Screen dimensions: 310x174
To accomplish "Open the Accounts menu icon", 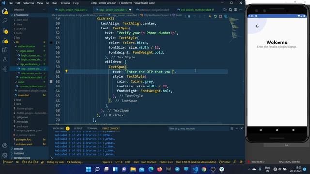I will (5, 145).
